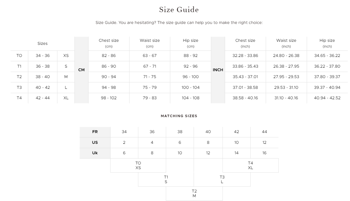Click the 29.53 - 31.10 waist inch cell
350x201 pixels.
[x=286, y=87]
